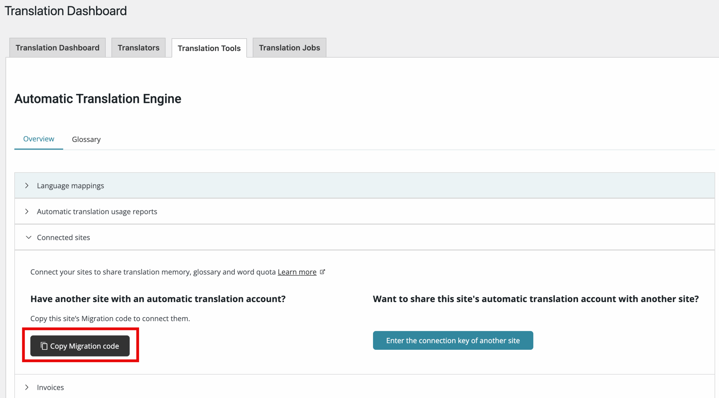Click the Invoices section label

(51, 387)
